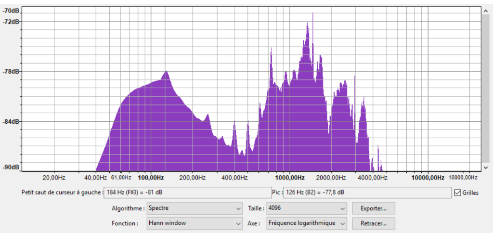Click the vertical scrollbar down arrow

[x=485, y=167]
